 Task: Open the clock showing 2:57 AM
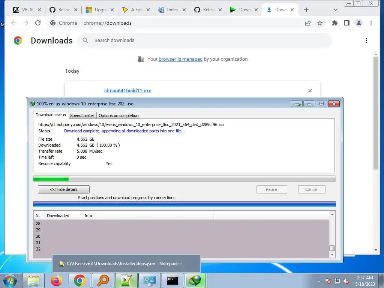365,281
